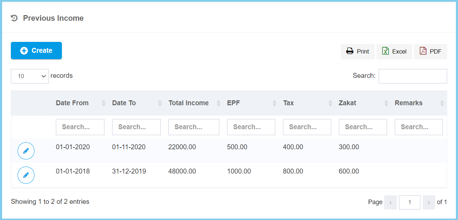Image resolution: width=458 pixels, height=220 pixels.
Task: Click the Date To column header
Action: 124,103
